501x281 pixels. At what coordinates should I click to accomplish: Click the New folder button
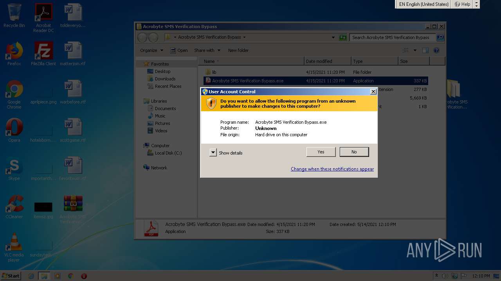[238, 50]
